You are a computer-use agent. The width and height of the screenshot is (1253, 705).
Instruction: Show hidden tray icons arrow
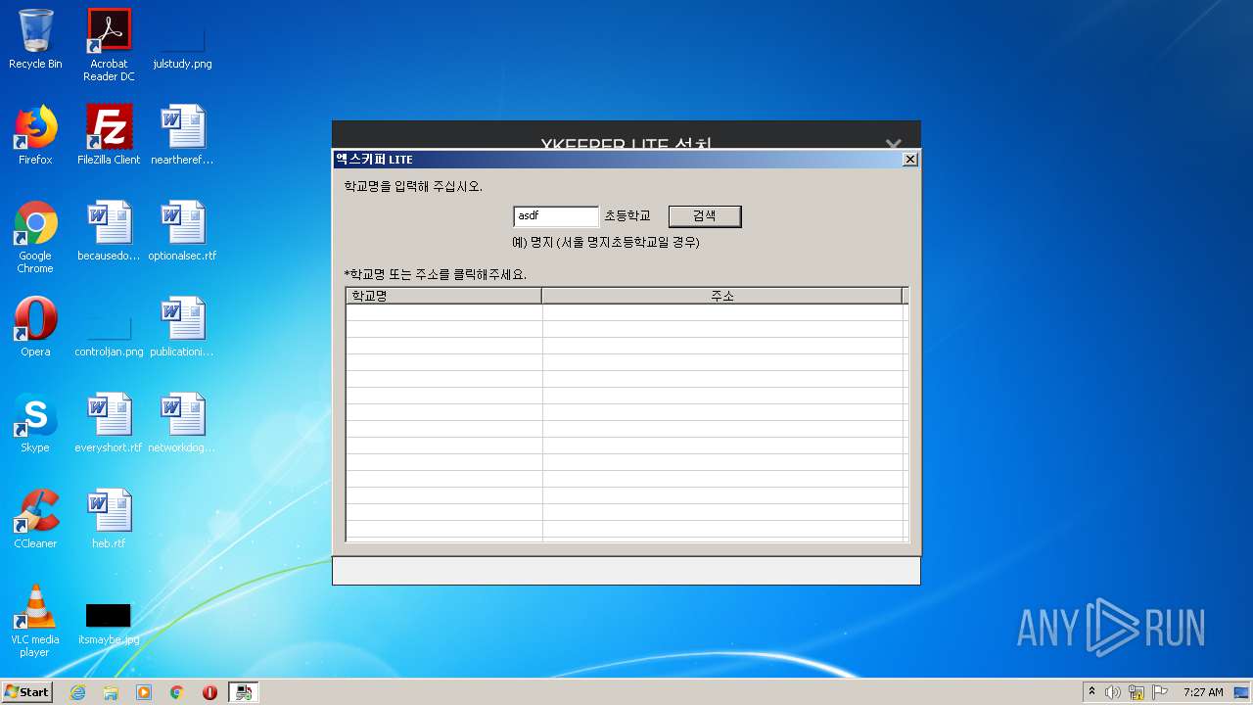coord(1091,692)
